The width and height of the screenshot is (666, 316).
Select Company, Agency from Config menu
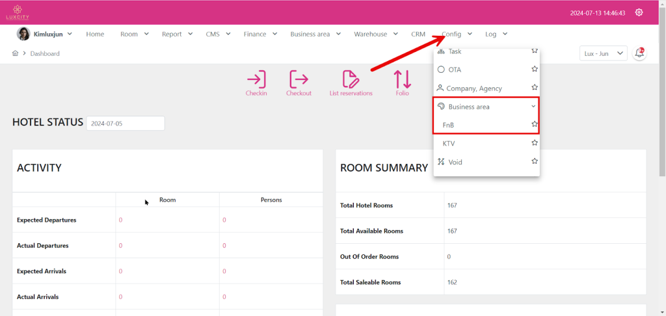(473, 88)
